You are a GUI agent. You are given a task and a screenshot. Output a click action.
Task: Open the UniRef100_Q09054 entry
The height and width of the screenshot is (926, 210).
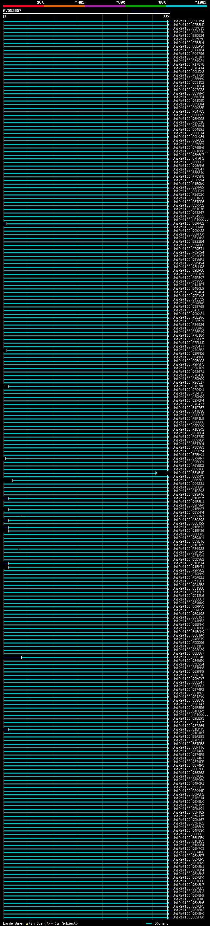pos(188,451)
